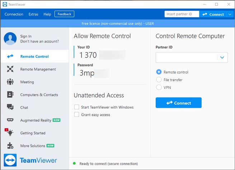
Task: Expand the Partner ID history dropdown arrow
Action: tap(222, 57)
